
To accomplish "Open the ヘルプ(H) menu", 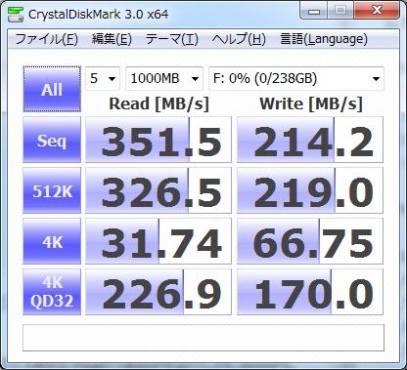I will click(x=239, y=39).
